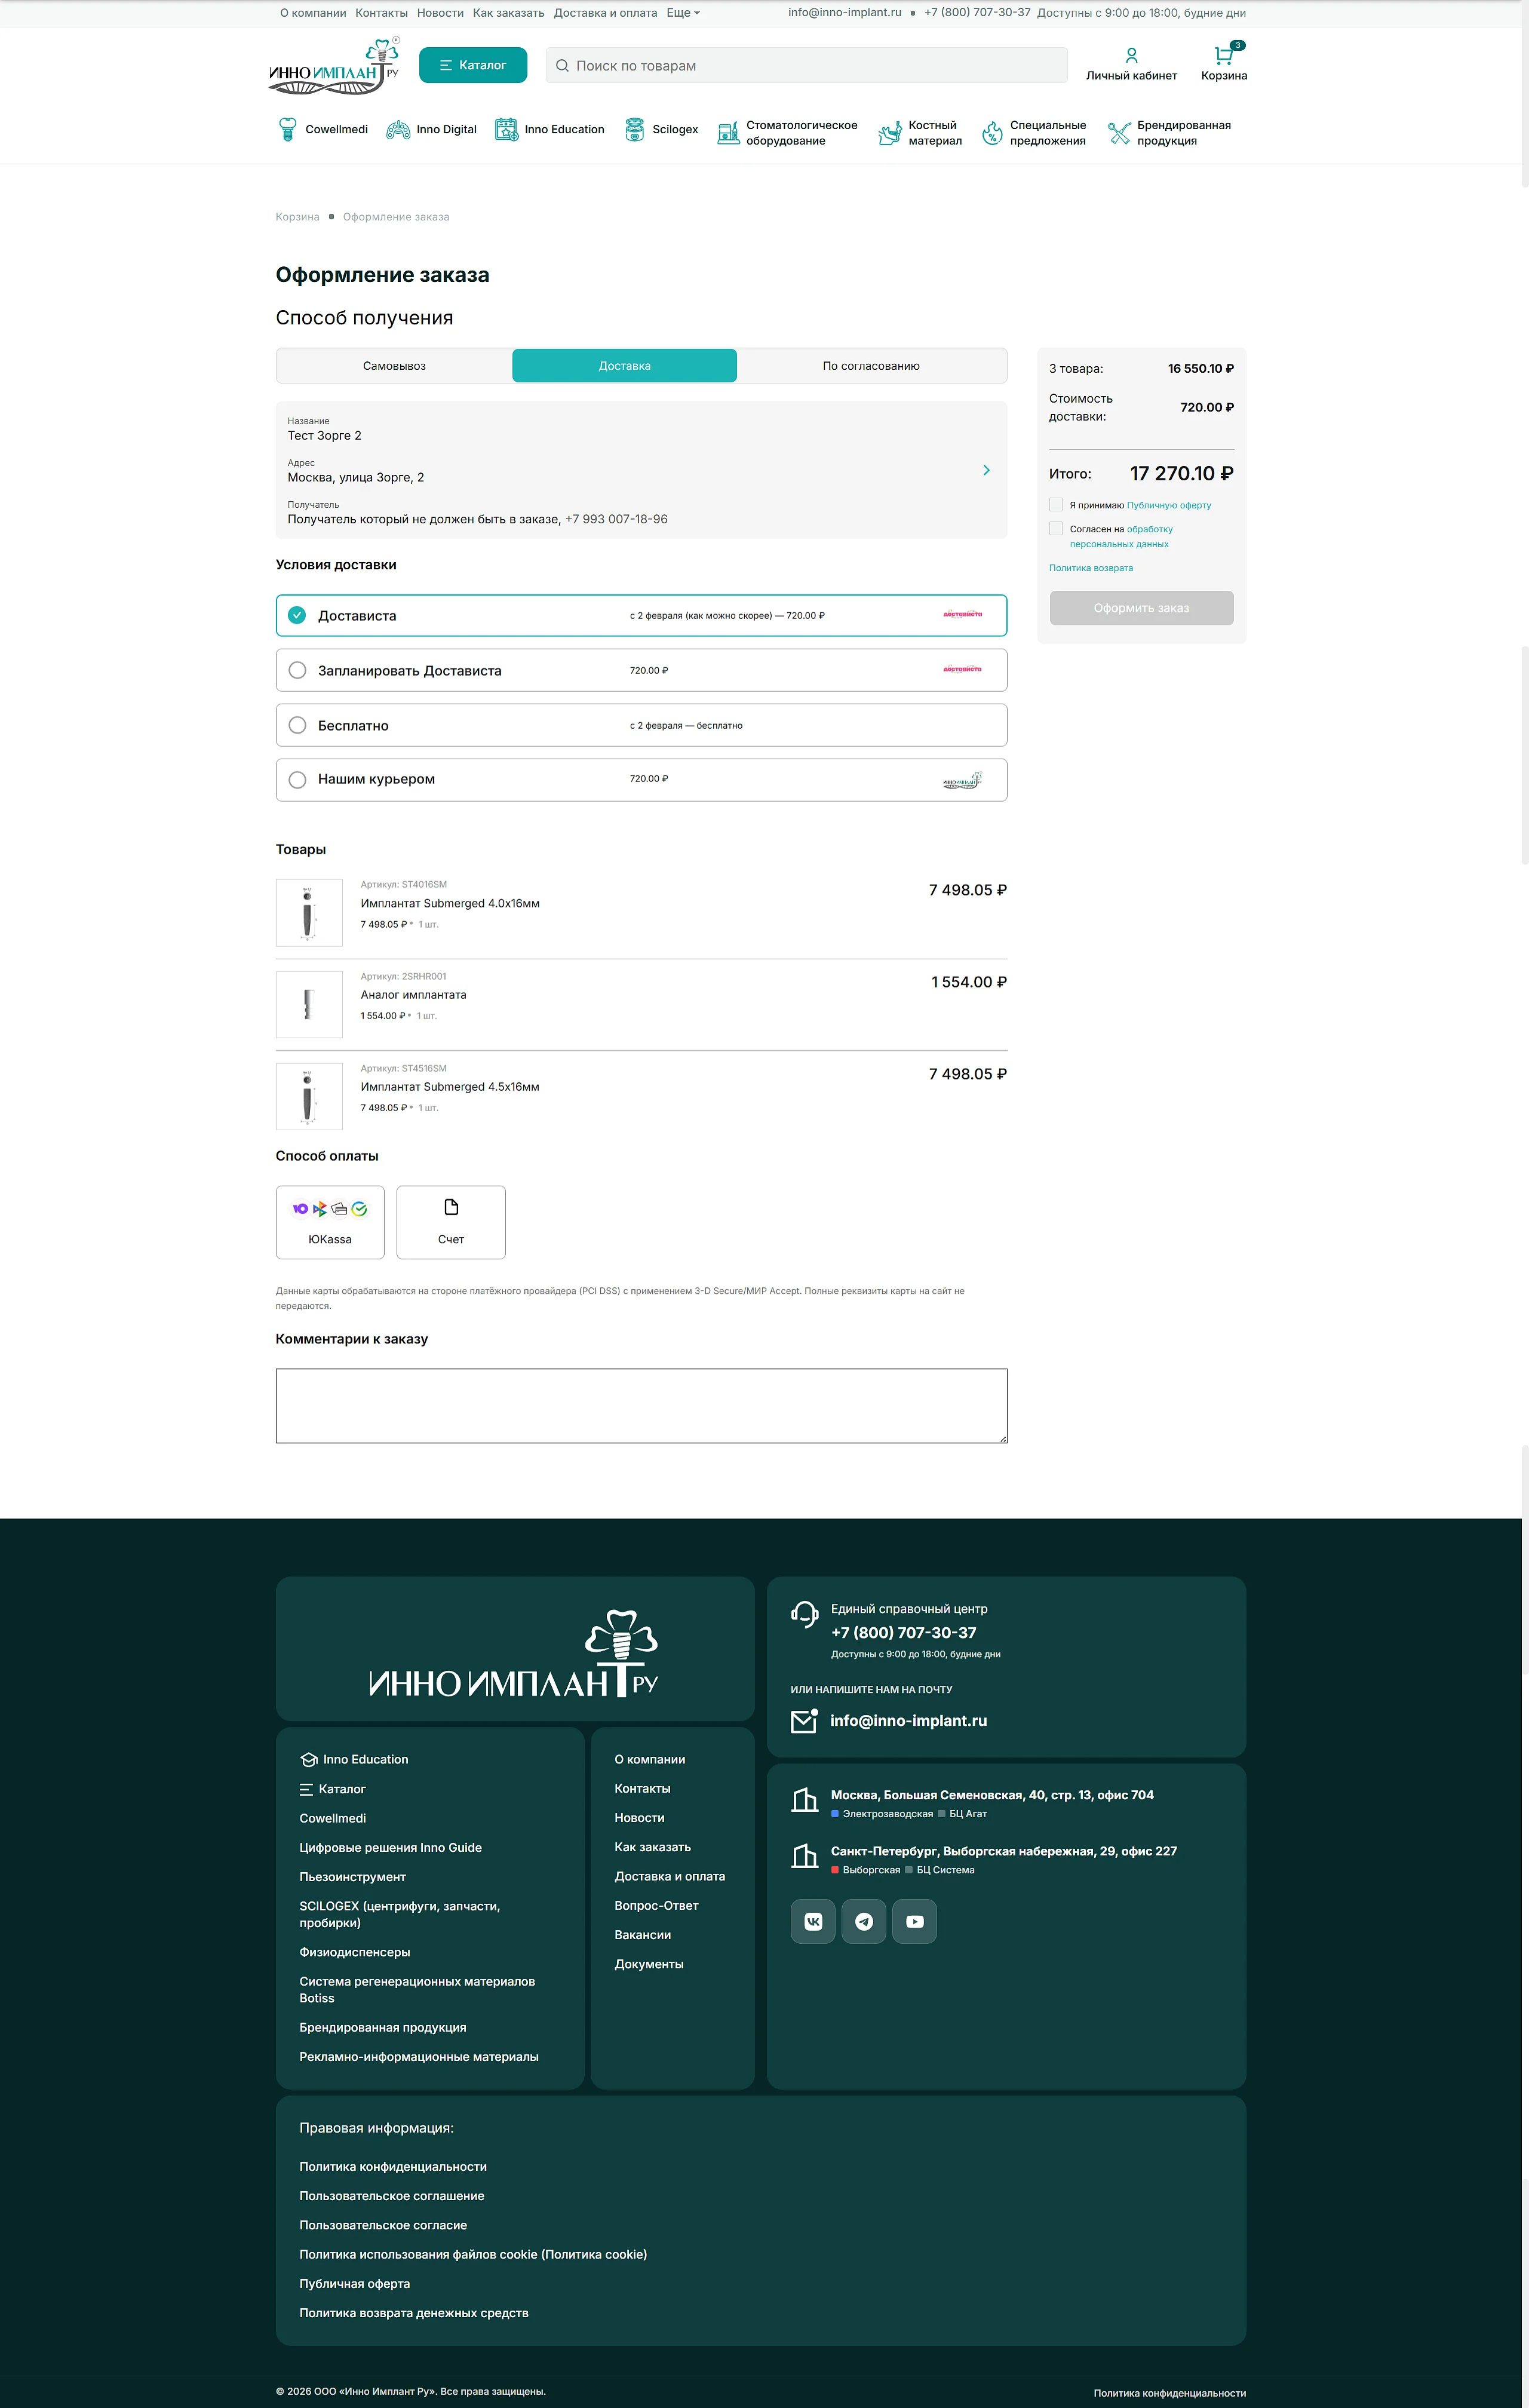Choose the Счет payment method

tap(451, 1222)
